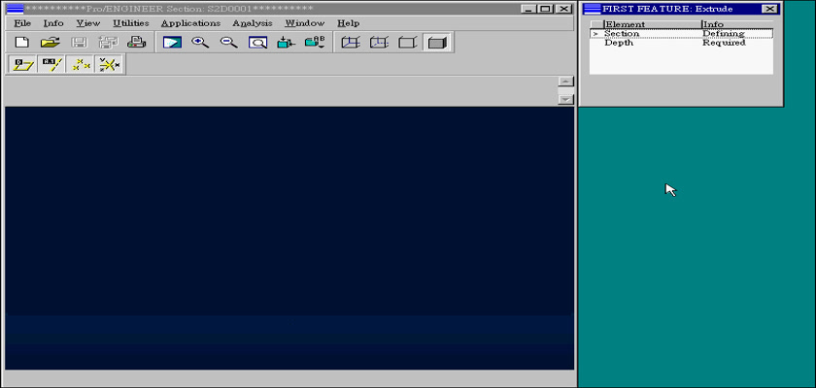The width and height of the screenshot is (816, 388).
Task: Switch to Wireframe display mode
Action: pos(351,43)
